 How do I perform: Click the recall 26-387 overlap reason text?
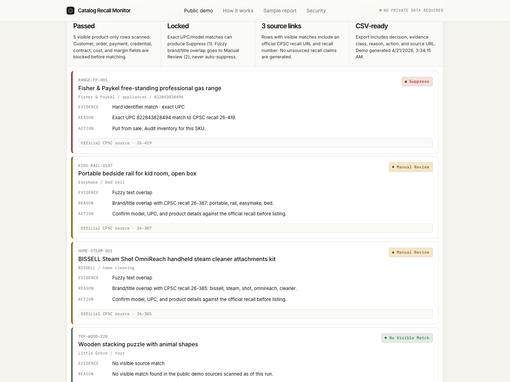[193, 203]
